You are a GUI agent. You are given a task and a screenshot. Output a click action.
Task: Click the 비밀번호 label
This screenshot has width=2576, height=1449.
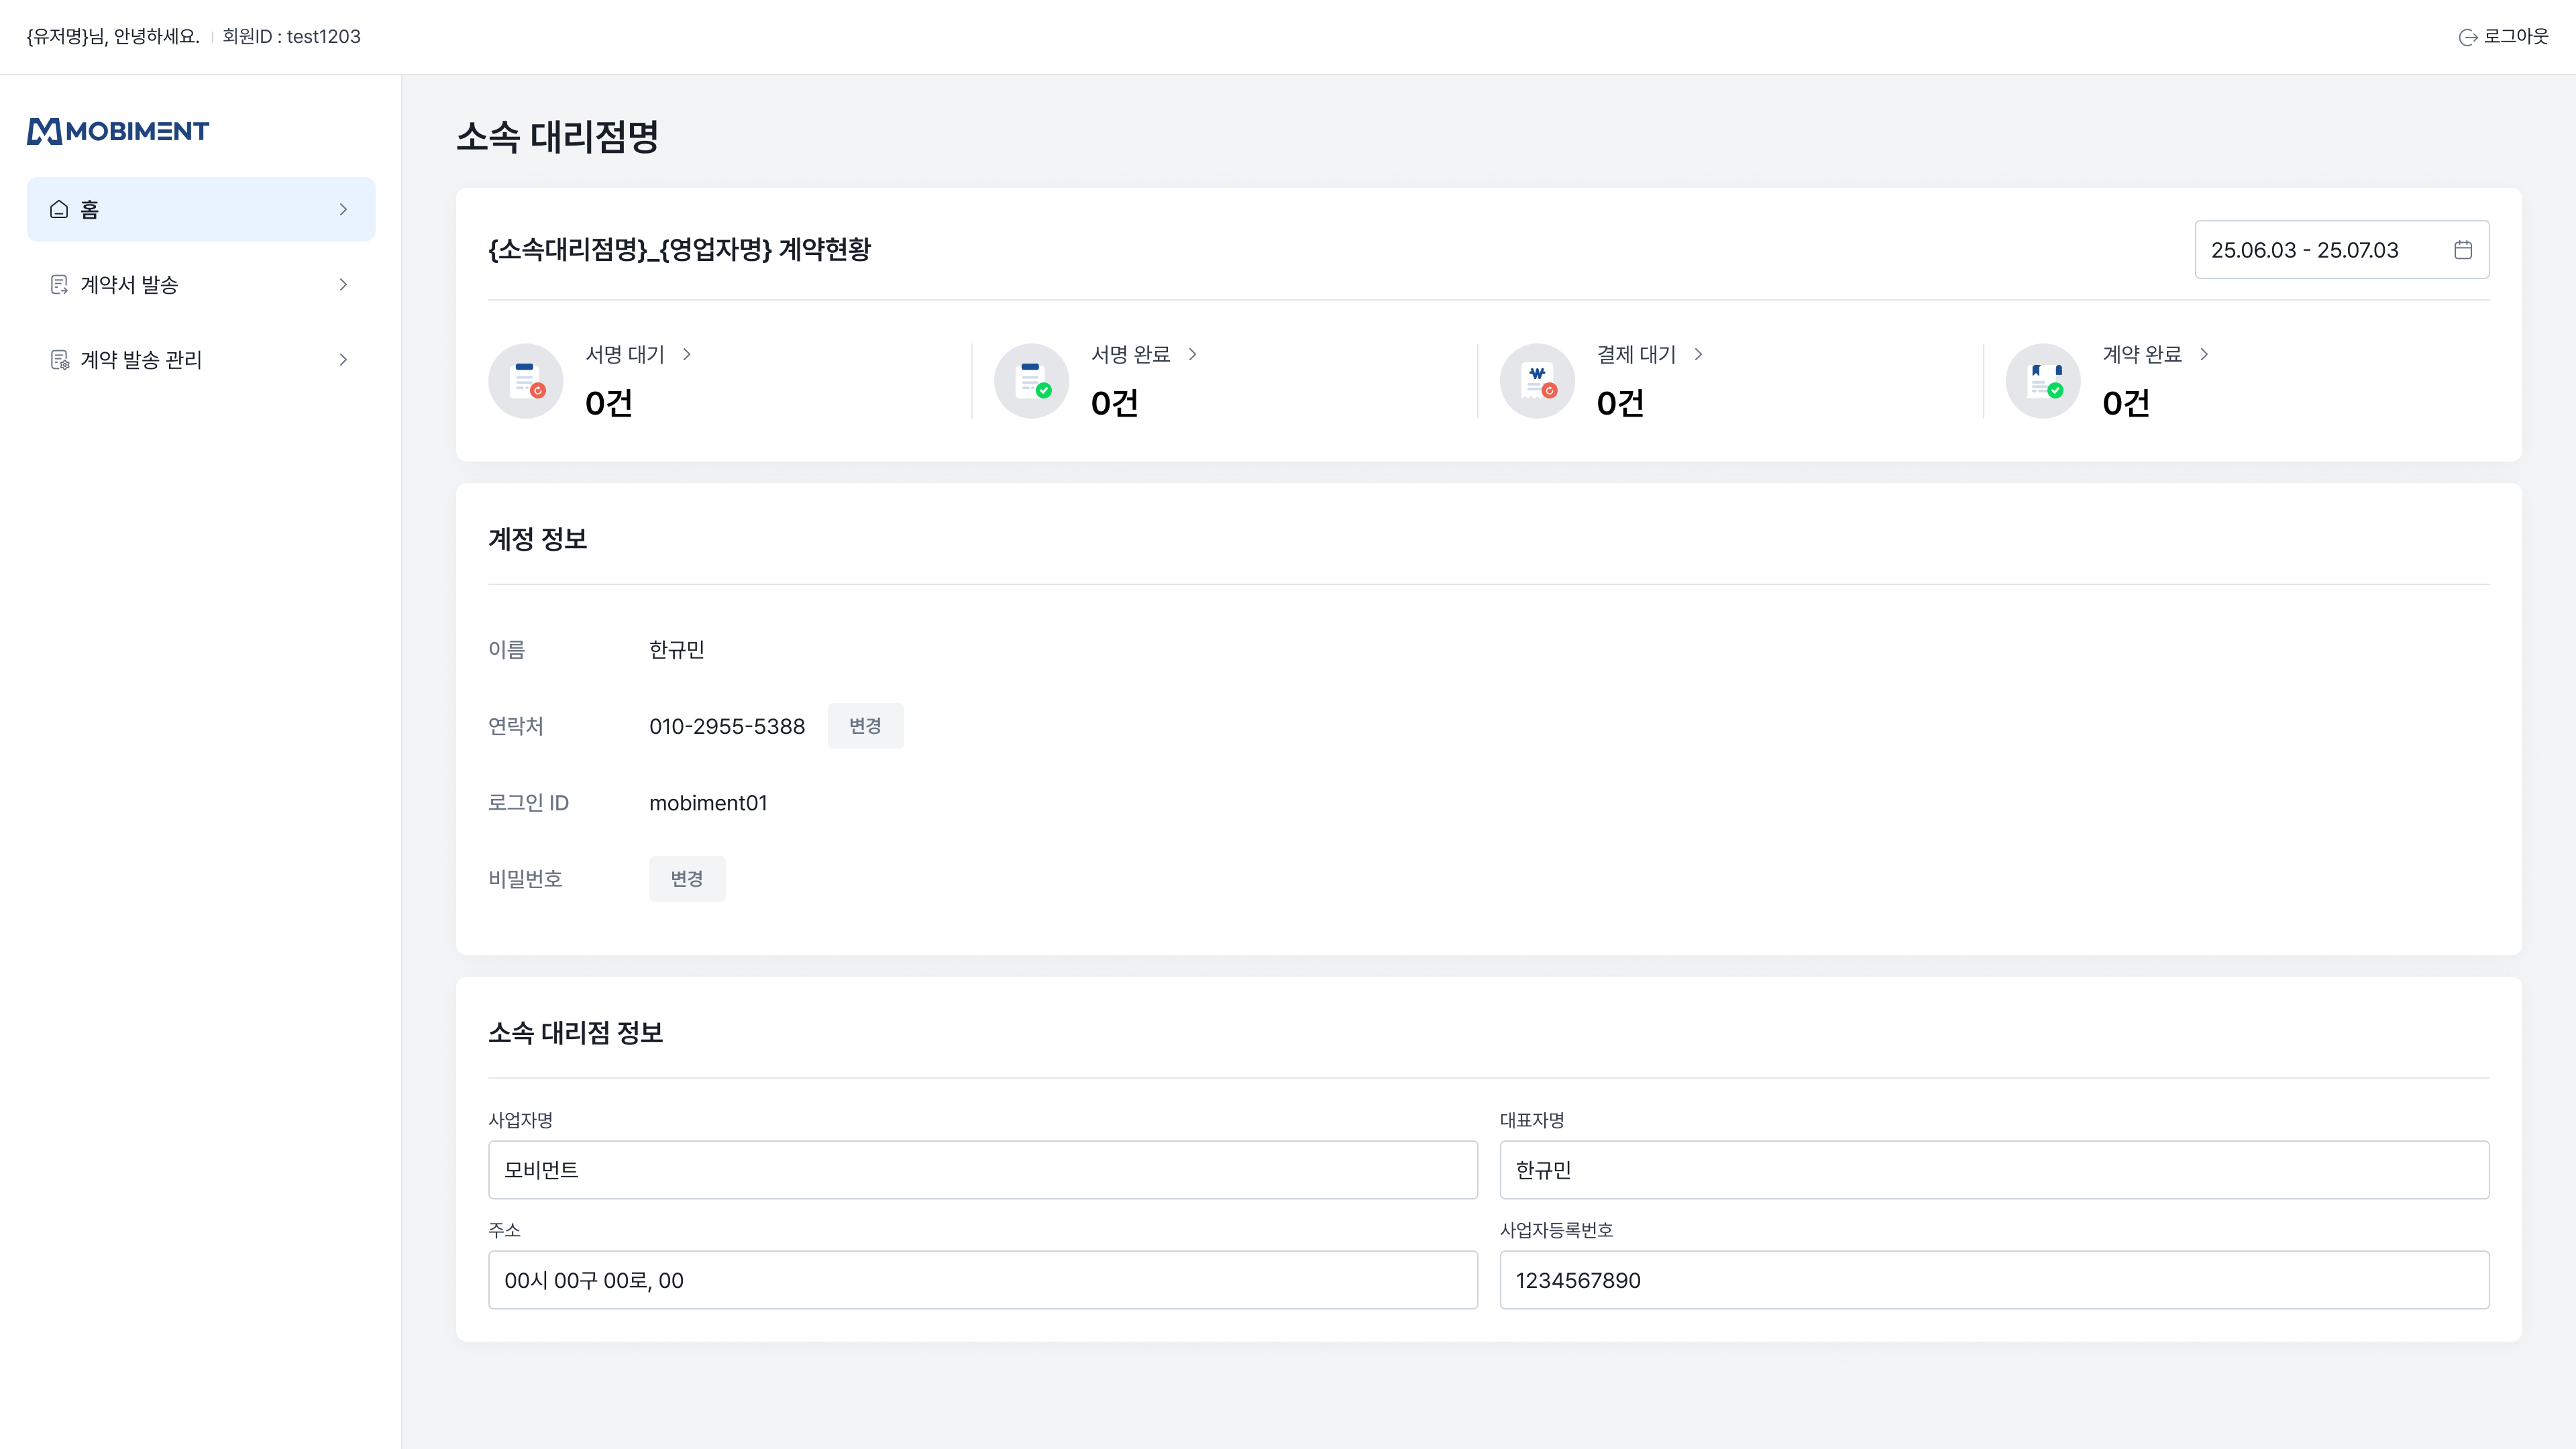pyautogui.click(x=525, y=879)
